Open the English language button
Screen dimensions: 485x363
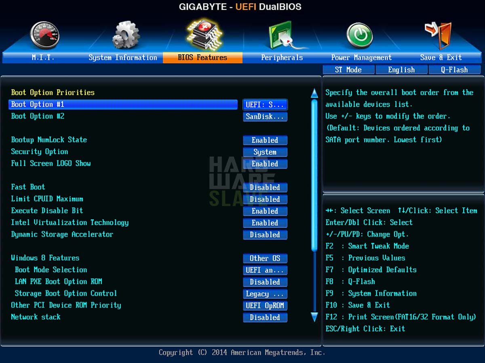[401, 70]
